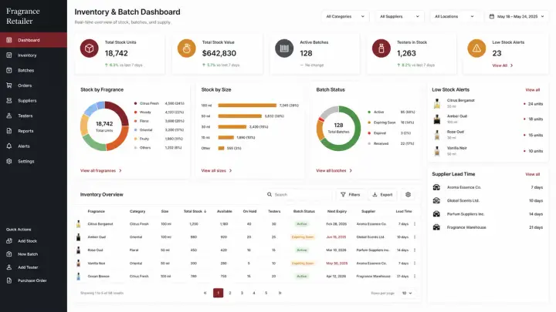Click the Expiring Soon badge for Amber Oud

303,237
